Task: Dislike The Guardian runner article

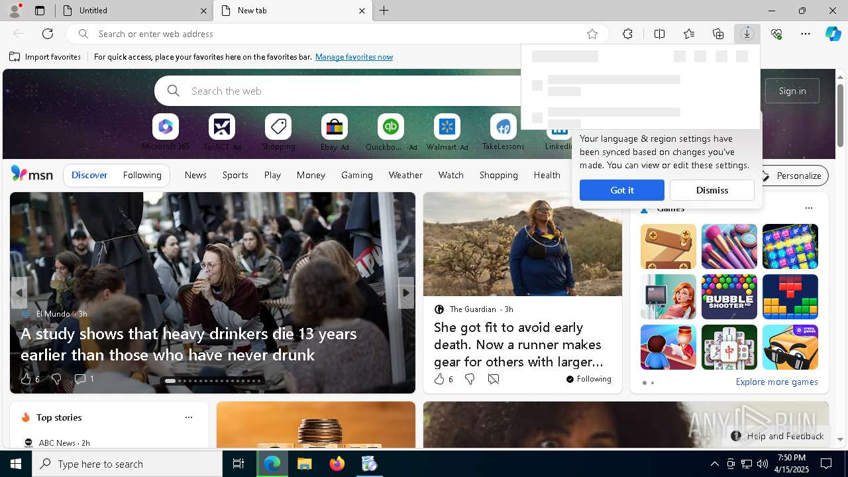Action: pos(470,379)
